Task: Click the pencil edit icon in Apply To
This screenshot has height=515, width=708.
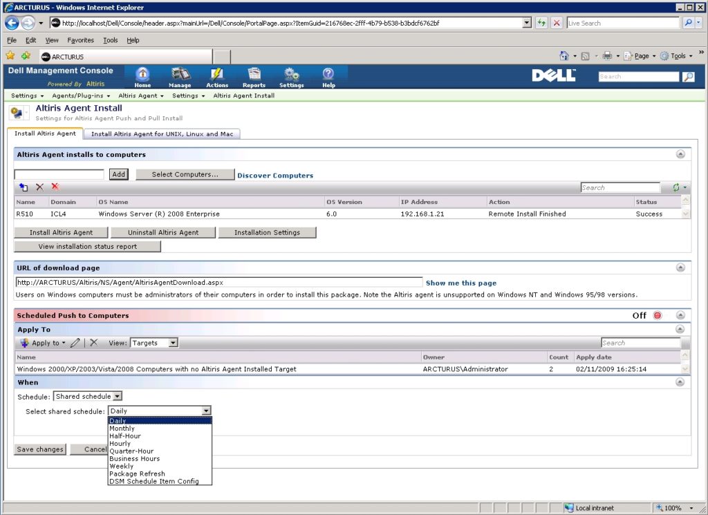Action: (x=76, y=343)
